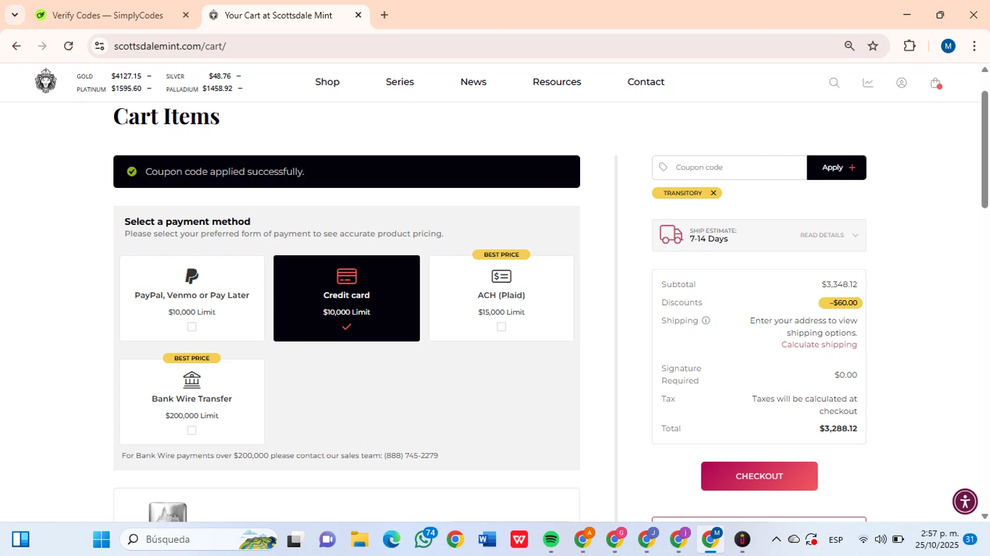Open the Shop menu

click(327, 82)
